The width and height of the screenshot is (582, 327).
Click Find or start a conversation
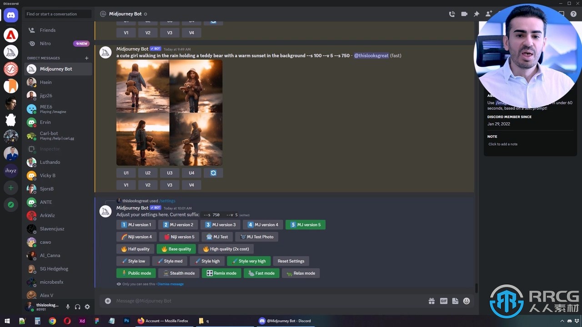(x=58, y=14)
